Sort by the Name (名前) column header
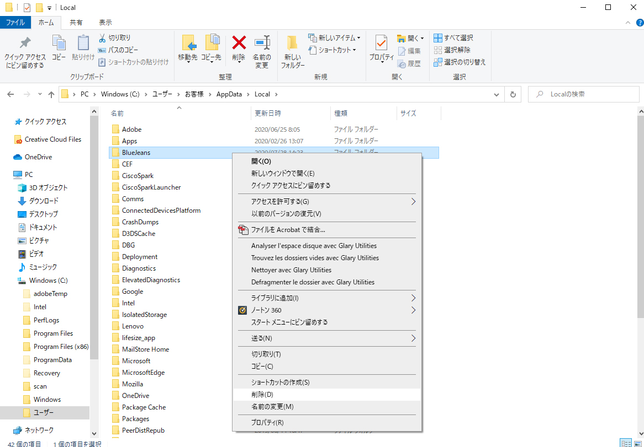This screenshot has width=644, height=447. pyautogui.click(x=179, y=114)
